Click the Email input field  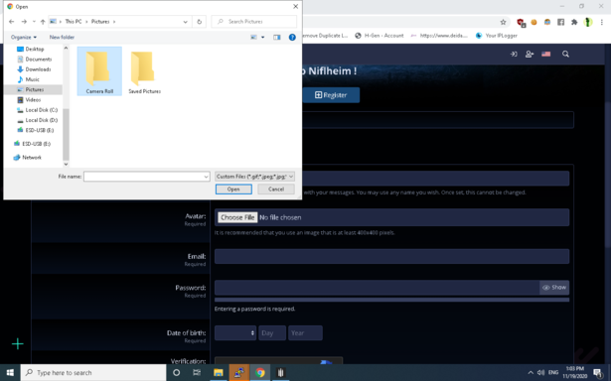[391, 256]
